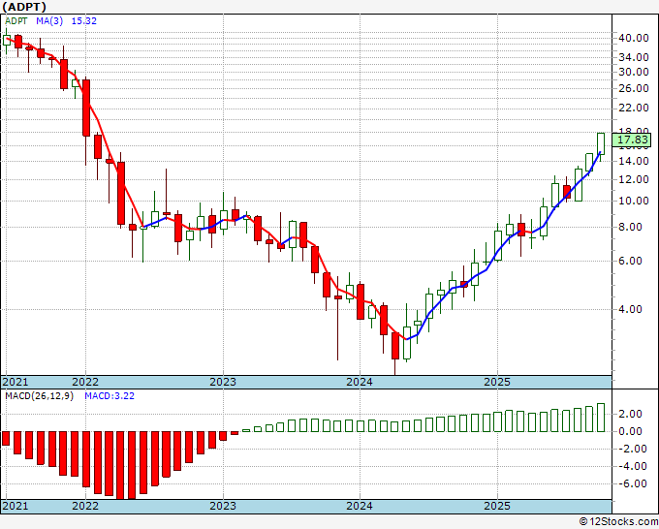Select the ADPT legend label
This screenshot has width=659, height=529.
coord(16,21)
